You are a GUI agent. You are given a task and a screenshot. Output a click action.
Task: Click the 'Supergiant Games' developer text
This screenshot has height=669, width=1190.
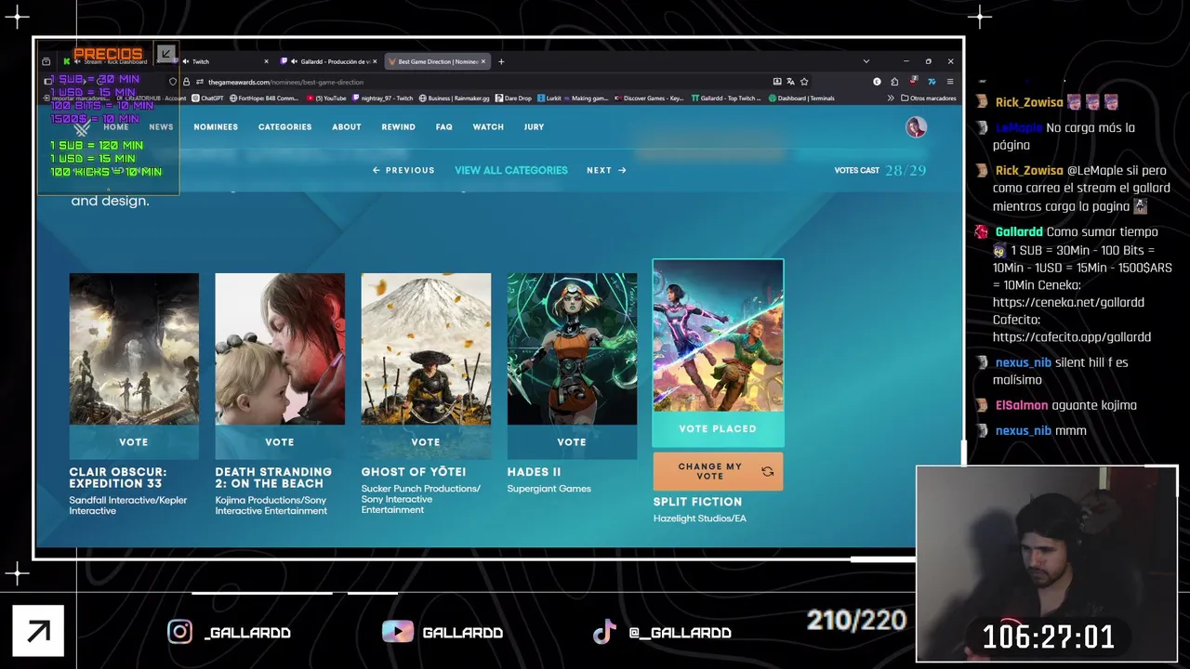pos(549,489)
